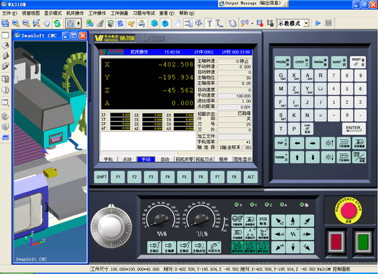This screenshot has height=274, width=378.
Task: Click the zoom out magnifier toolbar icon
Action: point(26,23)
